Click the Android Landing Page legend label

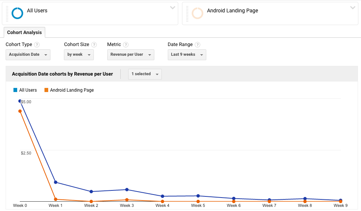tap(72, 90)
